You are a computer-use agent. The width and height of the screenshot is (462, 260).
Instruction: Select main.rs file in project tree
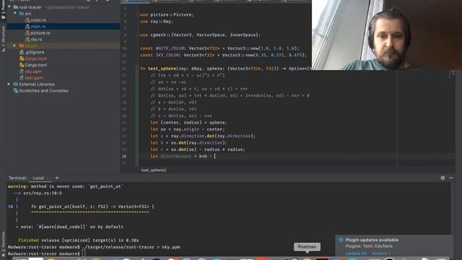click(38, 27)
